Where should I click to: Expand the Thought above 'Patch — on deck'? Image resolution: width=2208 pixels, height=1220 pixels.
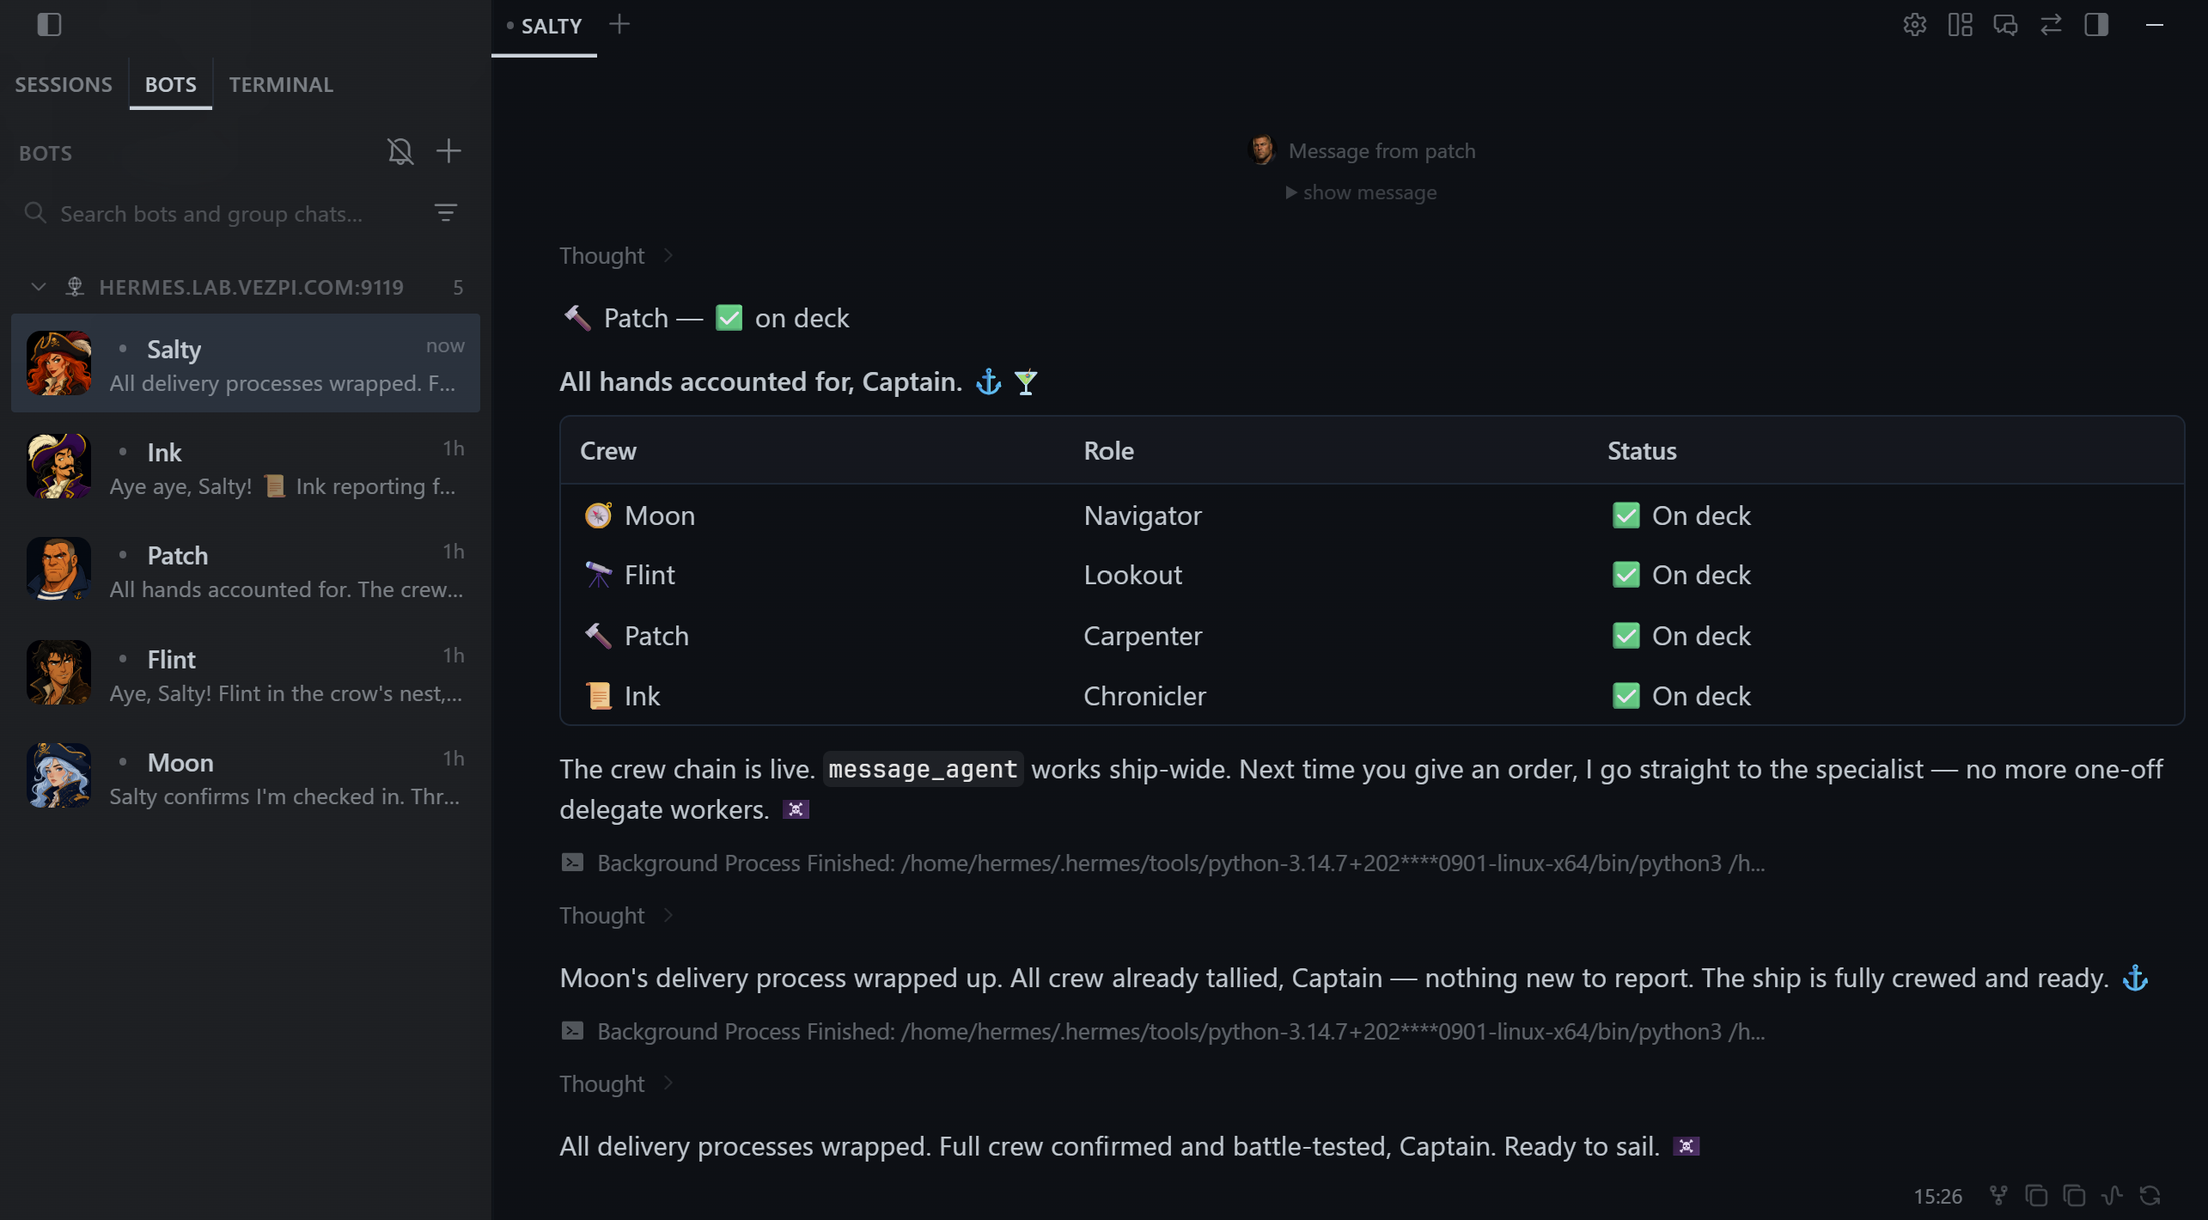point(615,256)
